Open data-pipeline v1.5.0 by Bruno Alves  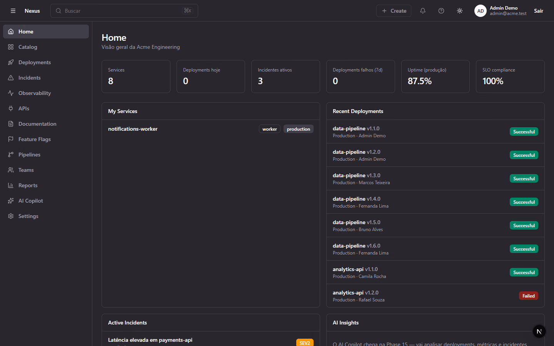(x=436, y=226)
